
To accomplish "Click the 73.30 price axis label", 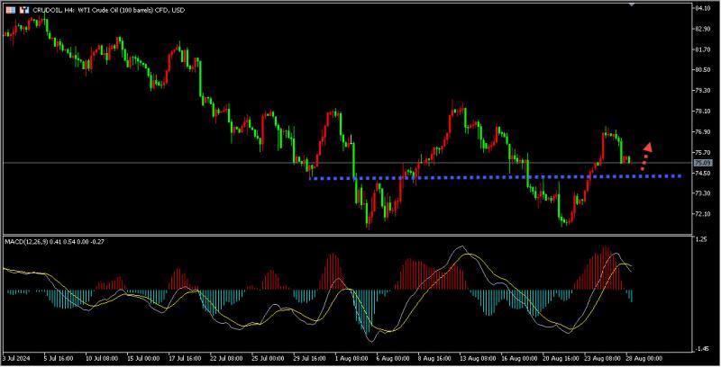I will click(x=703, y=193).
